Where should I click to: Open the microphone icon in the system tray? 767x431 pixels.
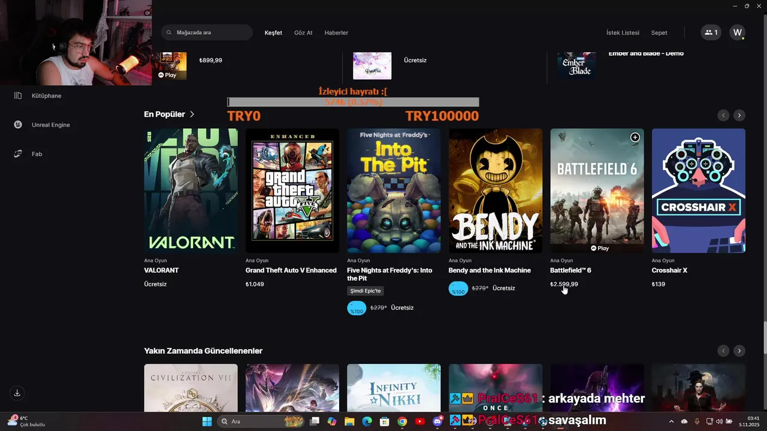696,421
